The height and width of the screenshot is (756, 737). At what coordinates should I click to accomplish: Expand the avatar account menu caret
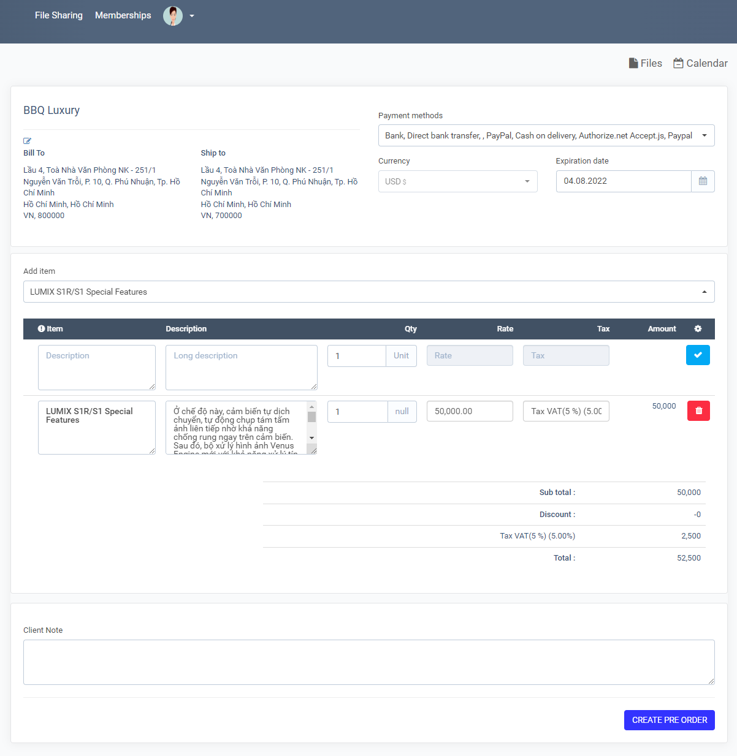[x=191, y=15]
